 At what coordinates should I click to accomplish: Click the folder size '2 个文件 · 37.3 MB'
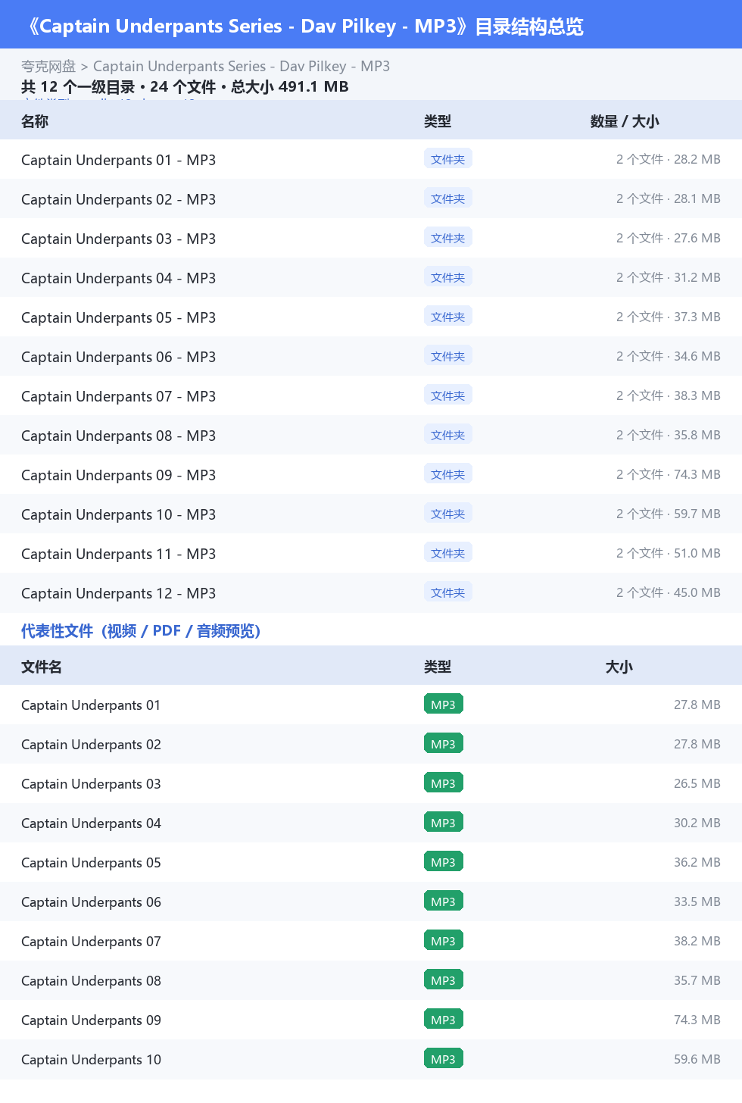click(x=669, y=317)
